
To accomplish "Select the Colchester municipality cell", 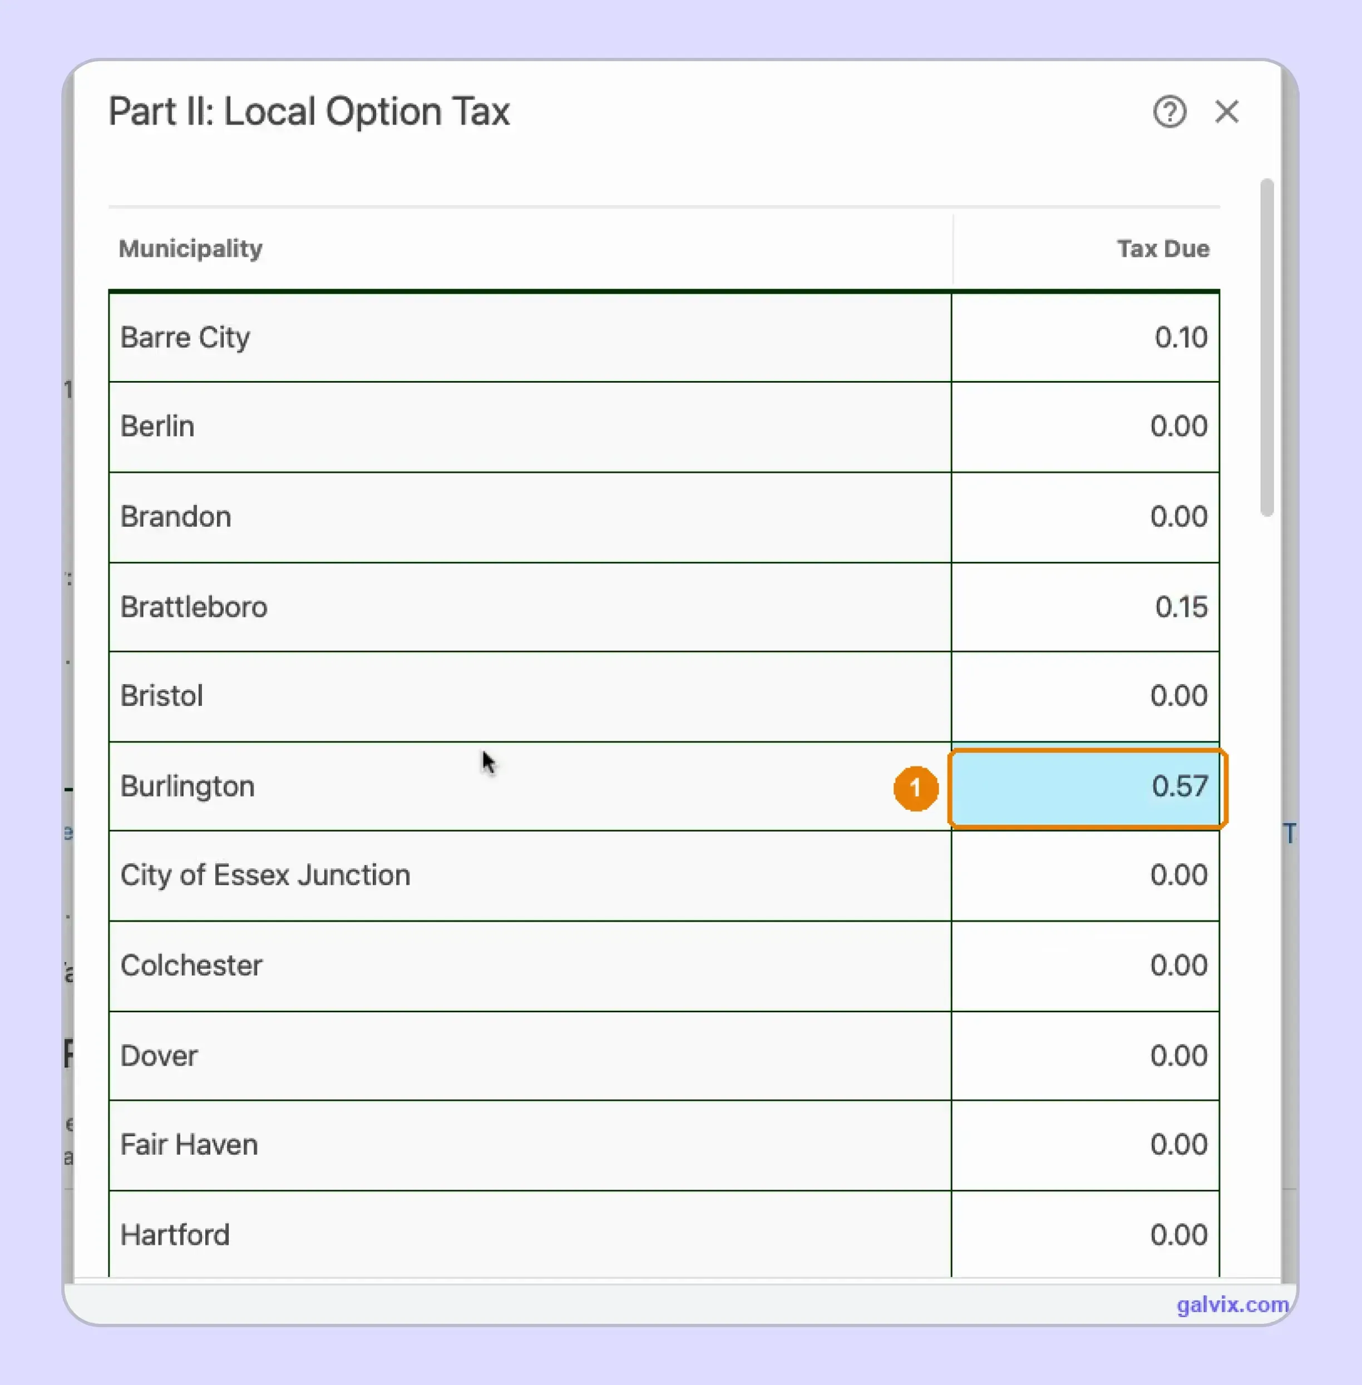I will 530,966.
